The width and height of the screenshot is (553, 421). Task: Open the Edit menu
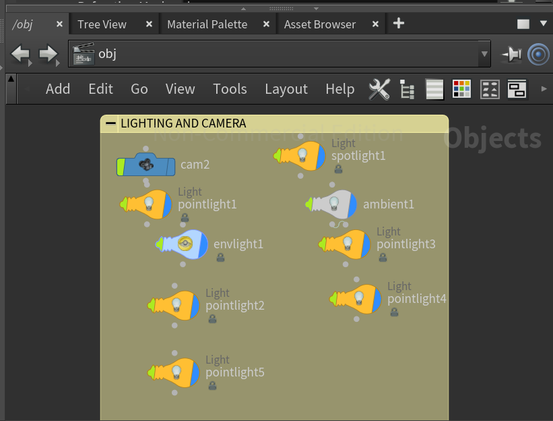[101, 89]
